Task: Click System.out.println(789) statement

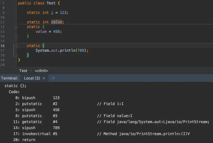Action: tap(62, 51)
